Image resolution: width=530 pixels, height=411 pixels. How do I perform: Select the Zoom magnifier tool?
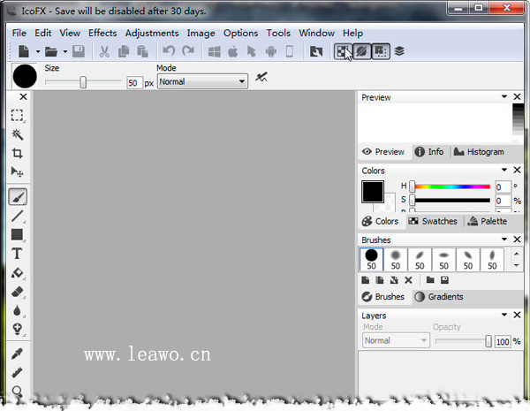(18, 391)
